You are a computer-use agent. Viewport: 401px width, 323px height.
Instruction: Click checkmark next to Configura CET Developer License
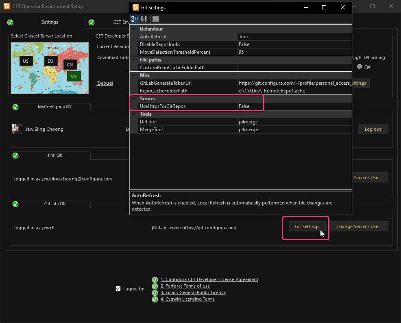click(155, 279)
